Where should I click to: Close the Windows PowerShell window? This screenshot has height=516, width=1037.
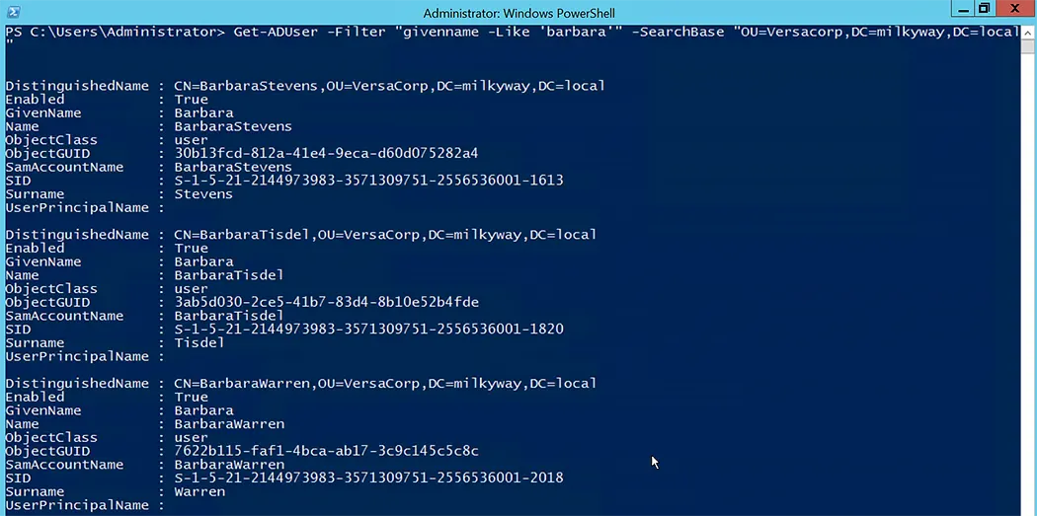(1014, 9)
